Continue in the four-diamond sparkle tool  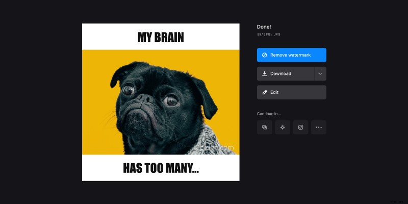coord(283,127)
